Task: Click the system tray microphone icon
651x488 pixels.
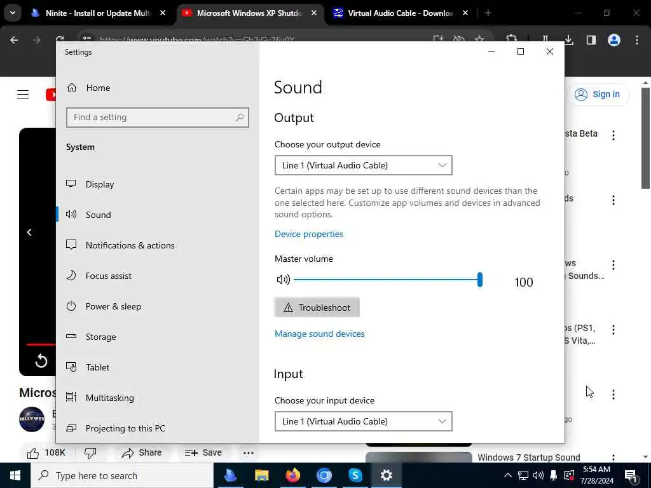Action: tap(554, 475)
